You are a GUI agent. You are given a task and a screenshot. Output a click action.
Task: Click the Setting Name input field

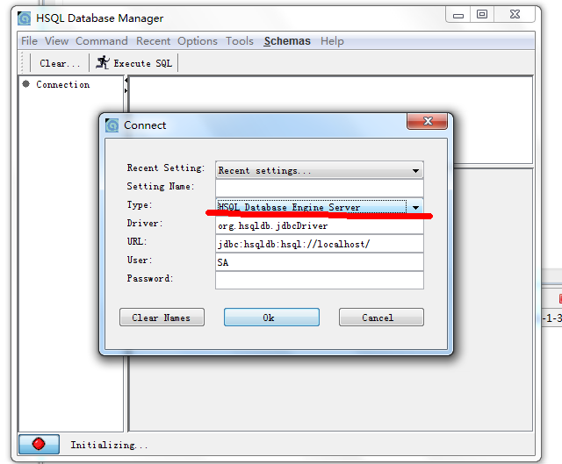(320, 188)
